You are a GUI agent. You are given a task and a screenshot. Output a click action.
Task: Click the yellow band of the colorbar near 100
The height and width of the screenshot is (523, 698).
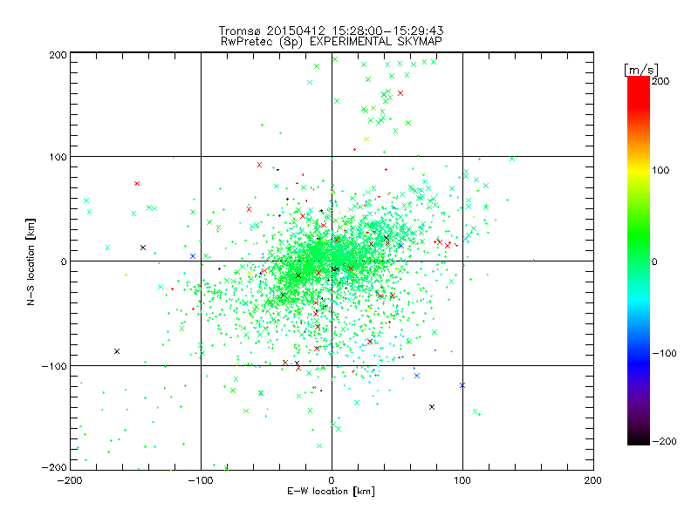[x=639, y=170]
